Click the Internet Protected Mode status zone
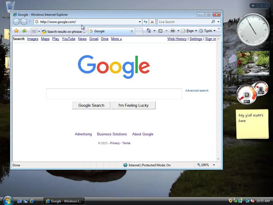Viewport: 273px width, 205px height. [x=147, y=165]
